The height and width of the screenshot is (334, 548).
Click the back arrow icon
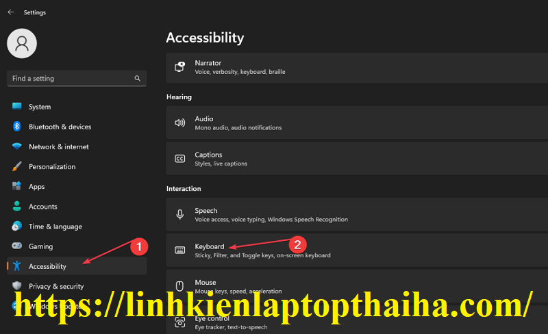coord(11,12)
